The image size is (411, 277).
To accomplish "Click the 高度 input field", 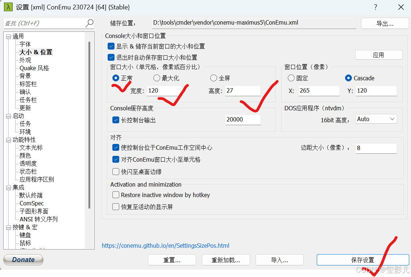I will 243,91.
